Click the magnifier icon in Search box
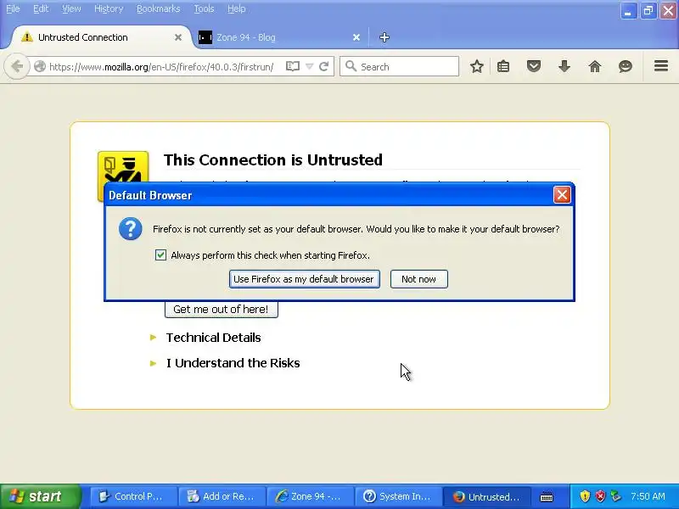The width and height of the screenshot is (679, 509). [x=351, y=66]
